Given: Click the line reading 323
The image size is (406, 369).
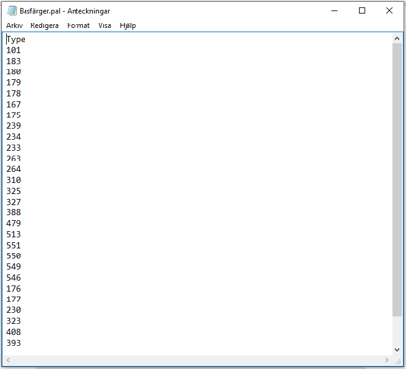Looking at the screenshot, I should [13, 321].
